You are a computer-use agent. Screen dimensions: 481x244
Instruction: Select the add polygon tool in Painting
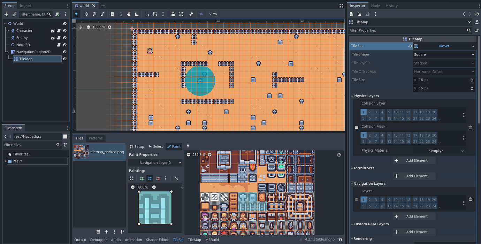(142, 178)
